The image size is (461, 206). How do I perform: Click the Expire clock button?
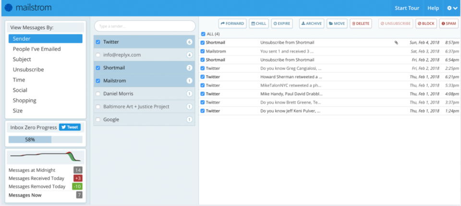(282, 23)
